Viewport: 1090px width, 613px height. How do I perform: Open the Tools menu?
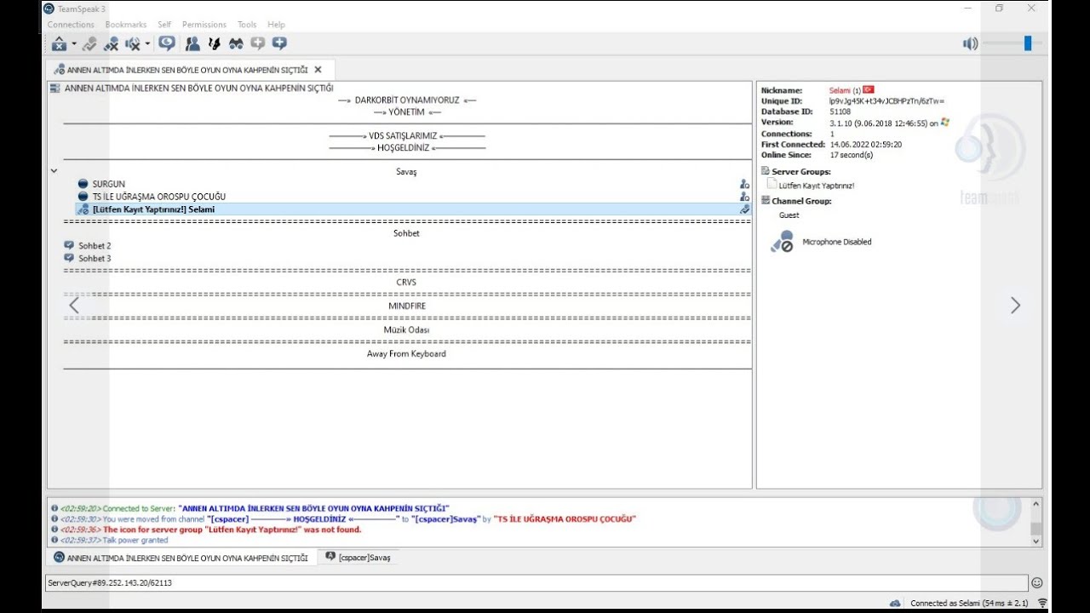tap(247, 25)
